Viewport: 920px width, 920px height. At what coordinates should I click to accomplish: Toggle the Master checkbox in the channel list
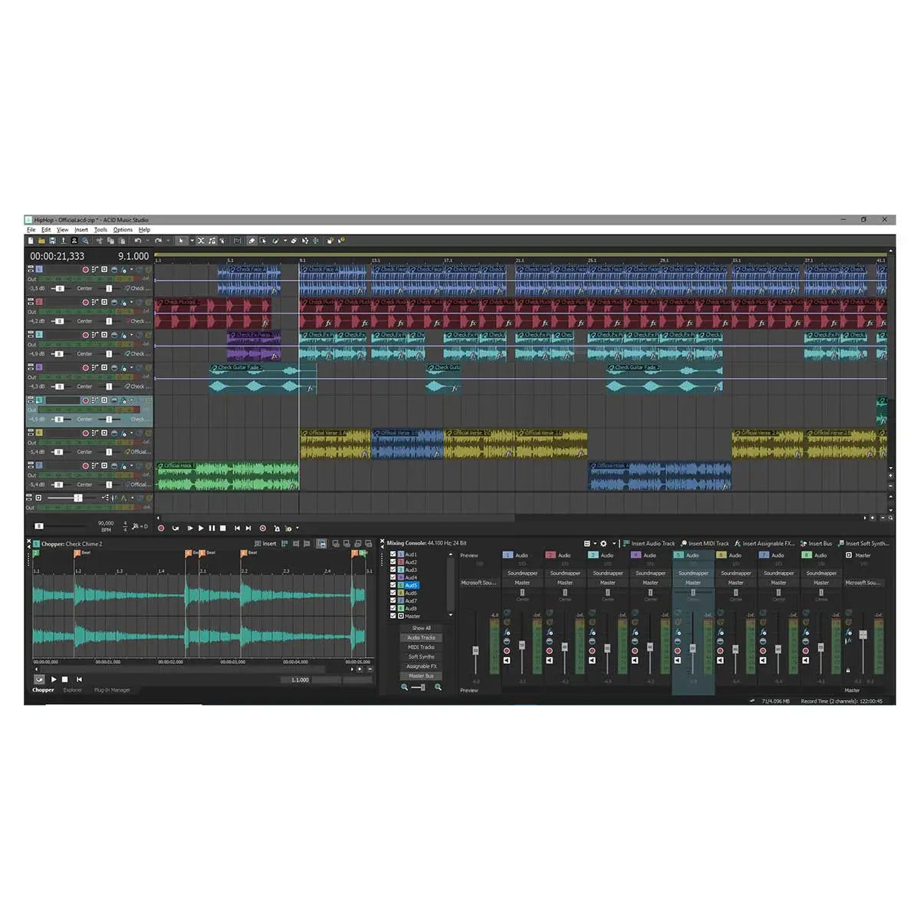(x=393, y=616)
